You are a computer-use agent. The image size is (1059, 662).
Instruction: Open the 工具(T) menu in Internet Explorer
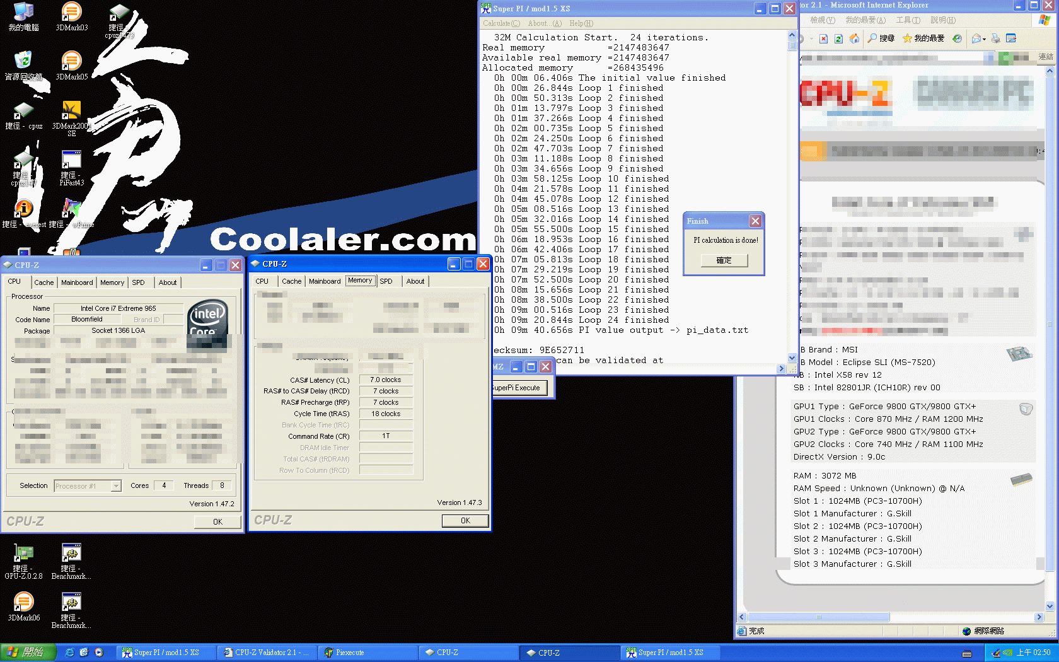tap(908, 20)
